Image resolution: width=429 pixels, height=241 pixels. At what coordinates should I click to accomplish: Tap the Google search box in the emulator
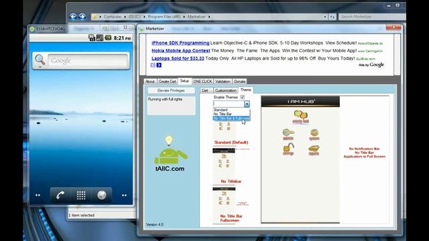pos(88,60)
